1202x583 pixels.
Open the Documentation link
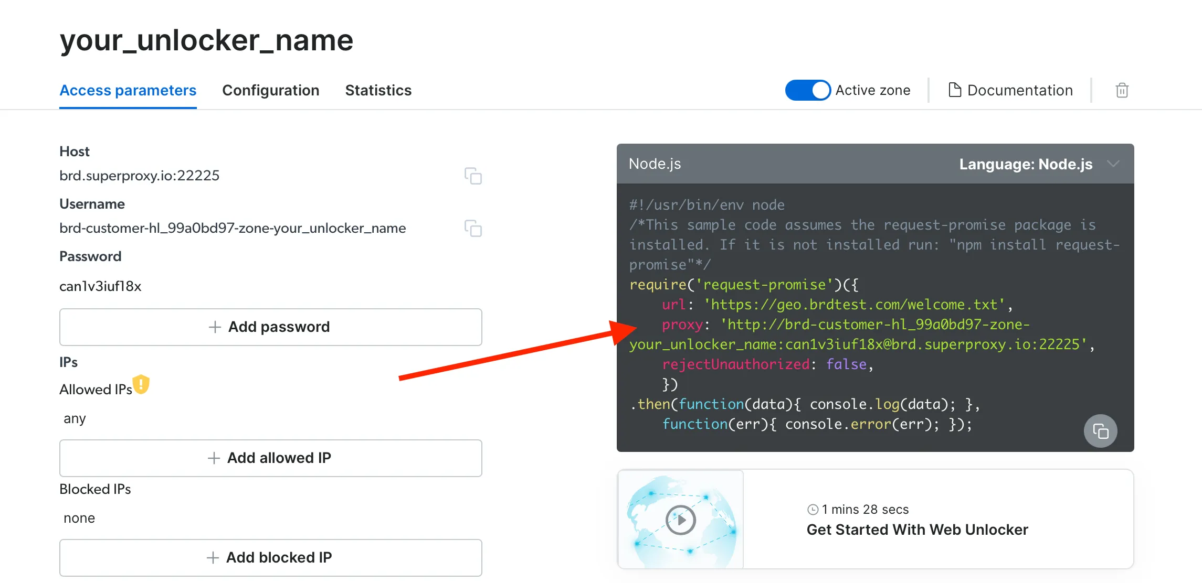[1019, 90]
